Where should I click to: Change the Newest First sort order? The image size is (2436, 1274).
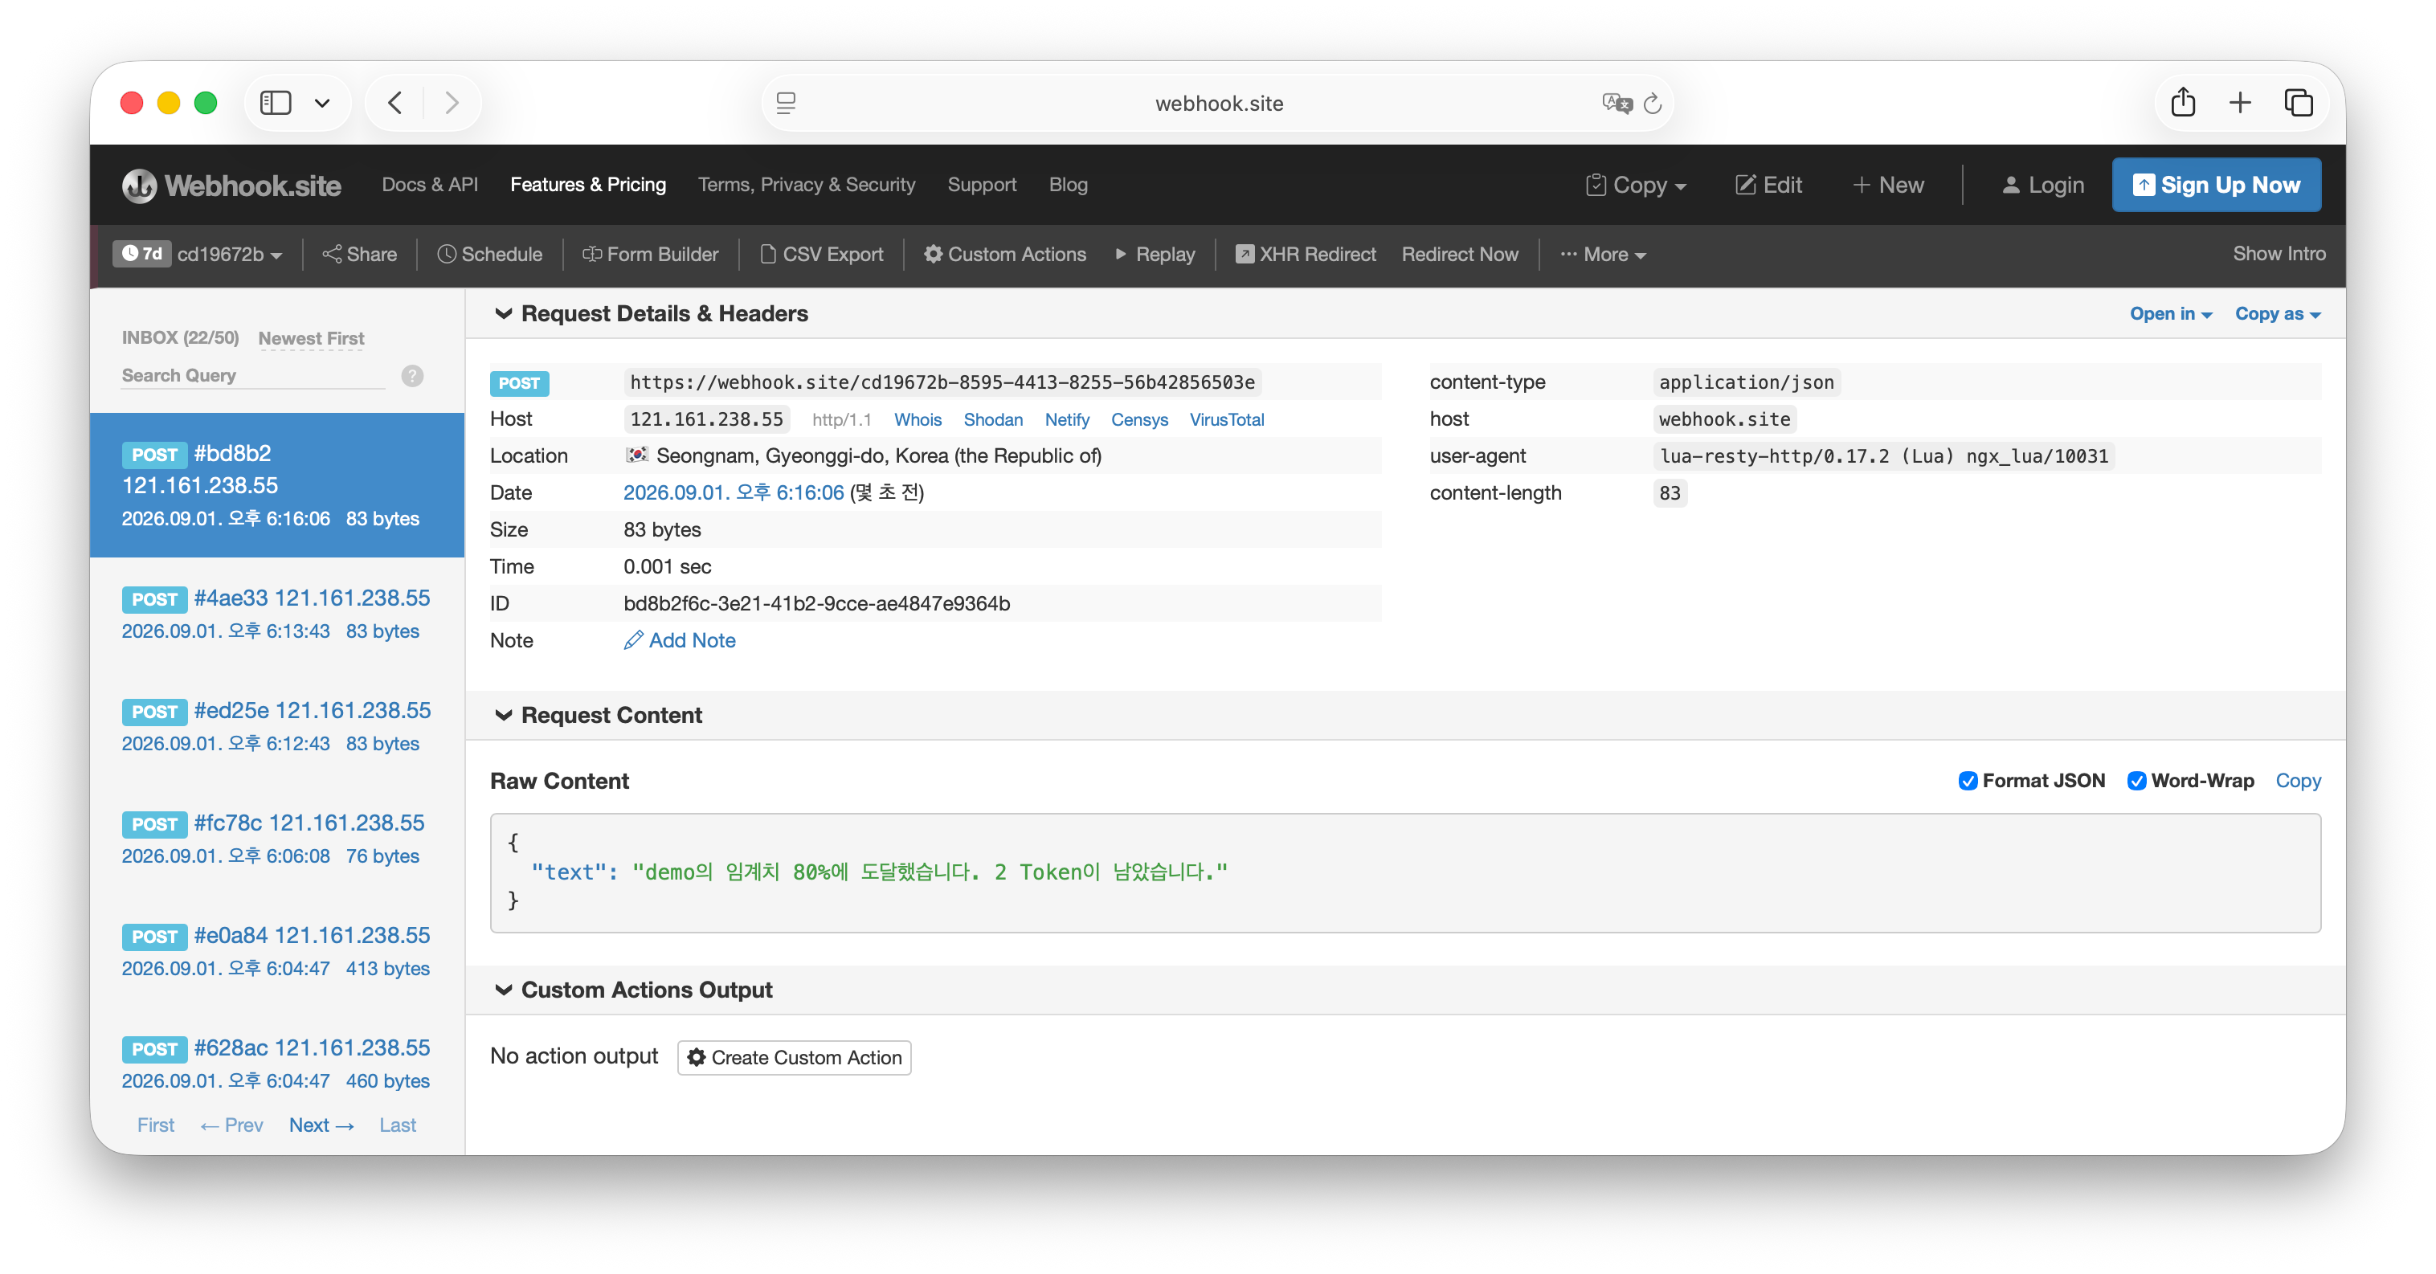coord(311,339)
